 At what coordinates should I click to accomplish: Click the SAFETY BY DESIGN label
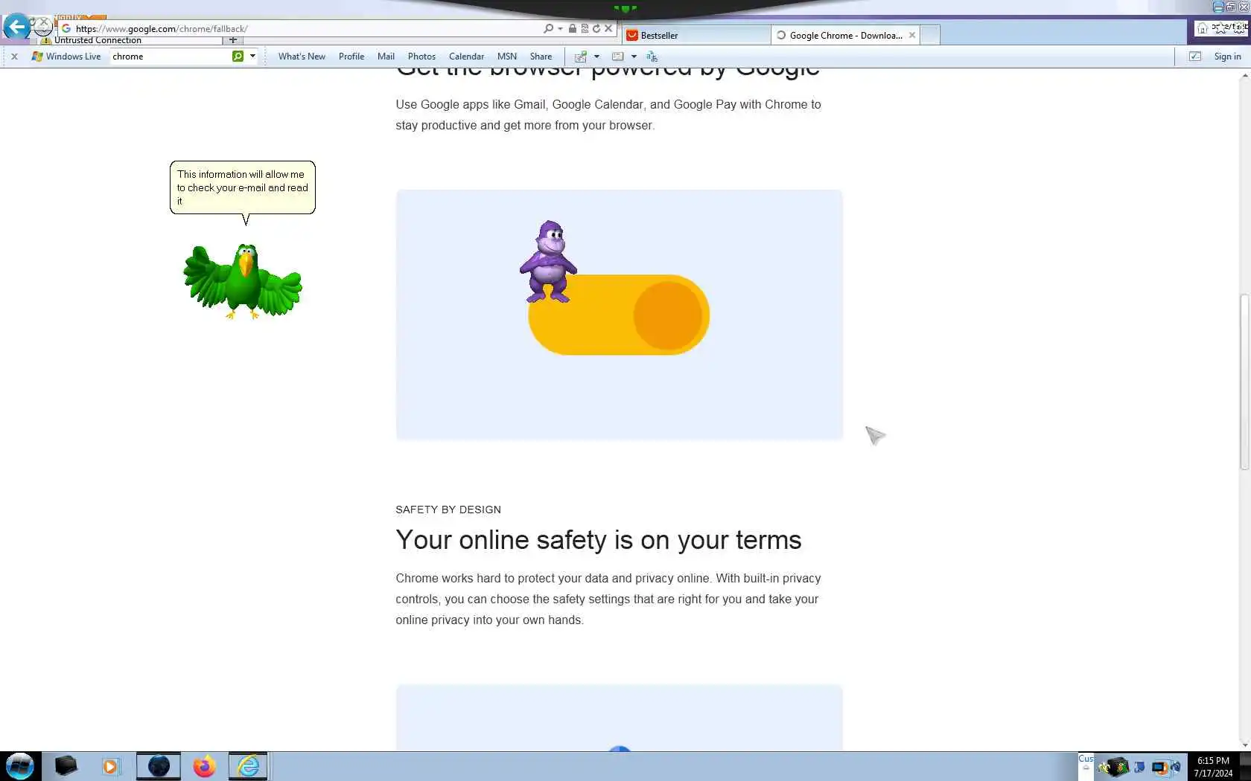click(448, 510)
